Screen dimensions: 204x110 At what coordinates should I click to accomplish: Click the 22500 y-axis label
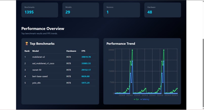[x=111, y=60]
